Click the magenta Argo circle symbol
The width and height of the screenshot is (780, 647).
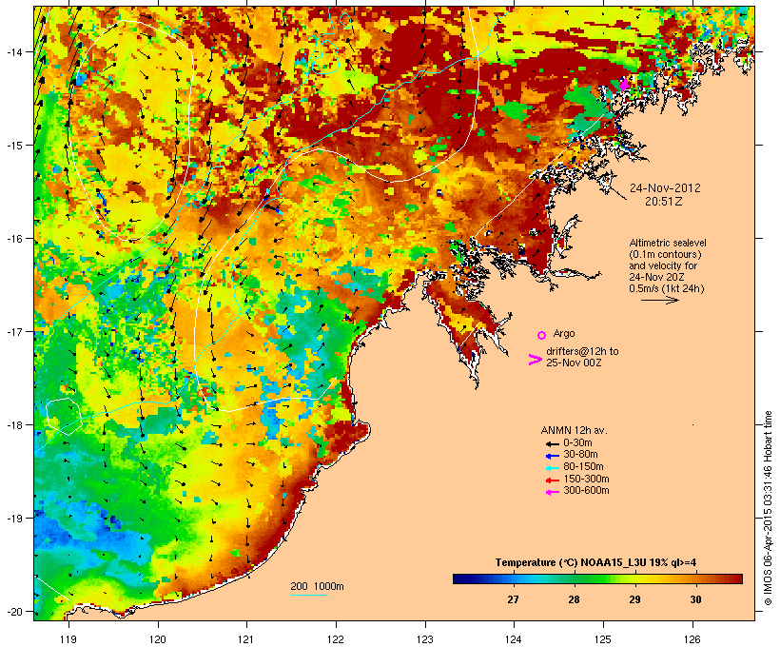(x=541, y=335)
